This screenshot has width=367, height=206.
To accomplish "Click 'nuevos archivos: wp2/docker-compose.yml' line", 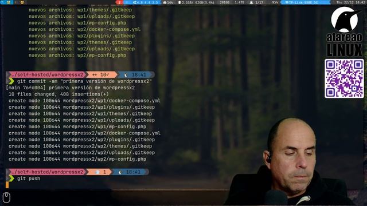I will pyautogui.click(x=84, y=29).
